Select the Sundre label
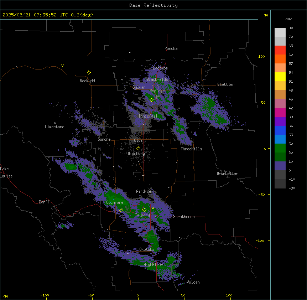Viewport: 307px width, 300px height. click(x=104, y=139)
